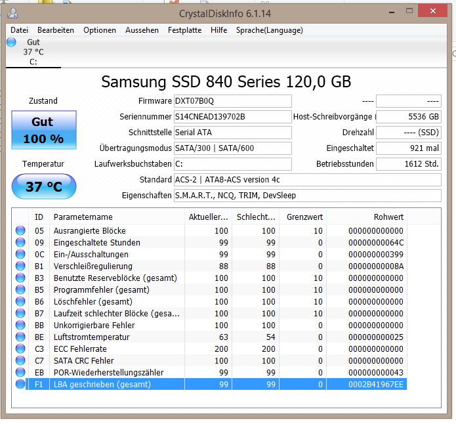Open the Festplatte menu

pyautogui.click(x=184, y=30)
